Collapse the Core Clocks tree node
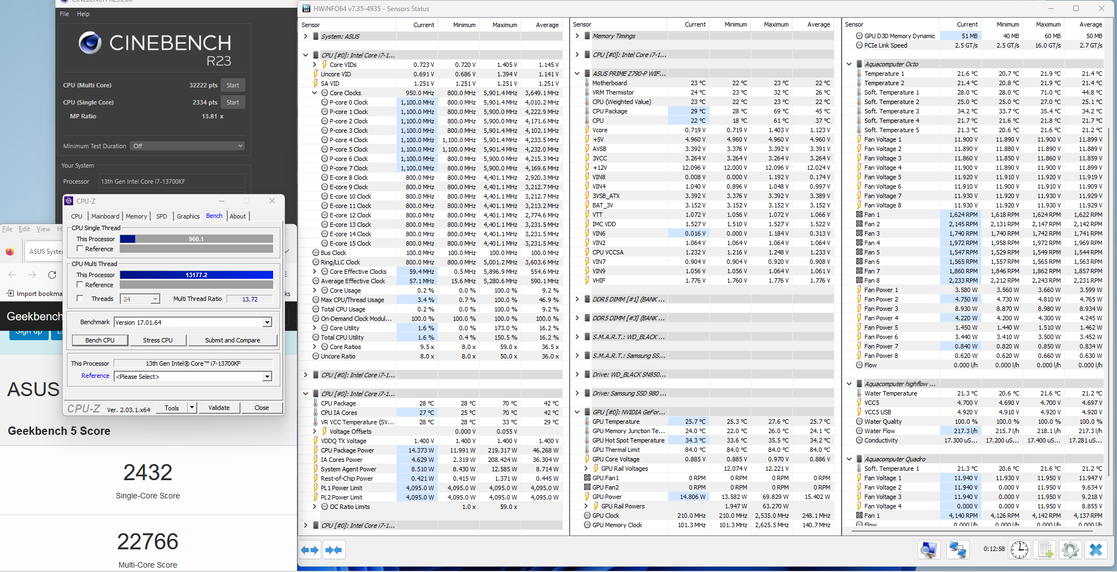The image size is (1117, 572). (x=315, y=93)
